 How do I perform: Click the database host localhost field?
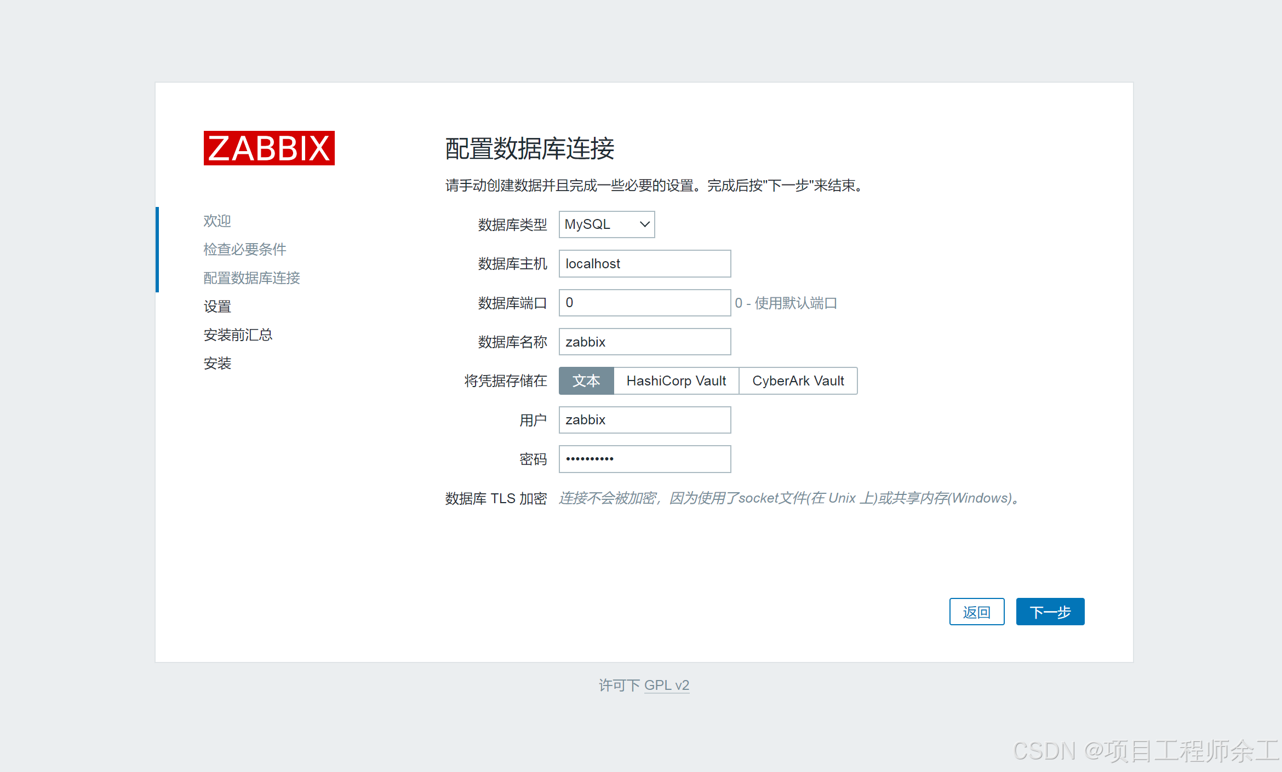click(644, 264)
